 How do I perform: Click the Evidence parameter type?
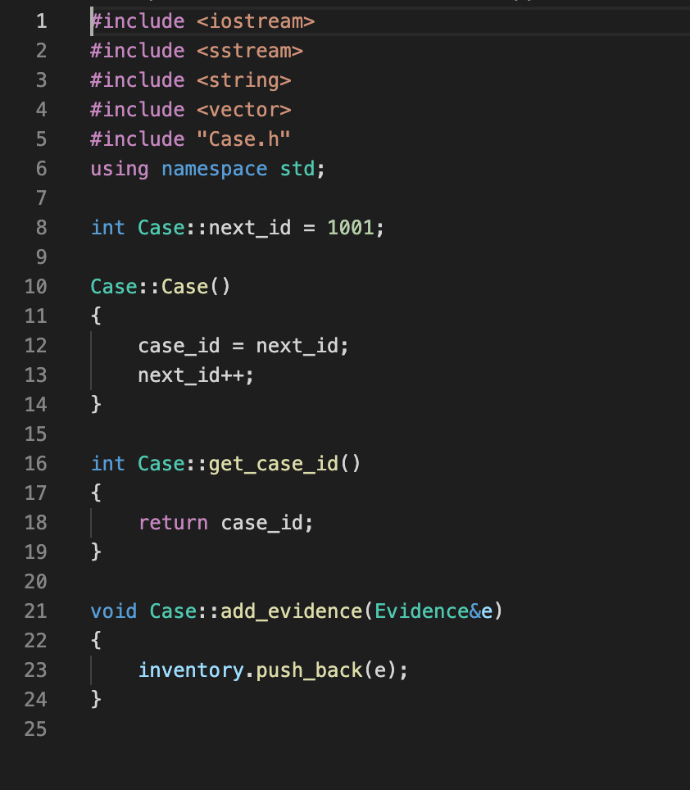[x=421, y=611]
